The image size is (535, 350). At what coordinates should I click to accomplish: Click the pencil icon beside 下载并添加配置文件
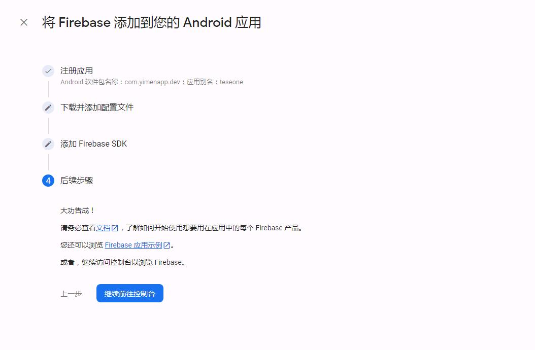coord(48,108)
